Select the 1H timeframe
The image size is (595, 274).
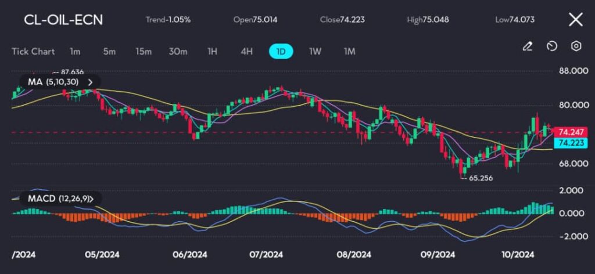click(212, 51)
